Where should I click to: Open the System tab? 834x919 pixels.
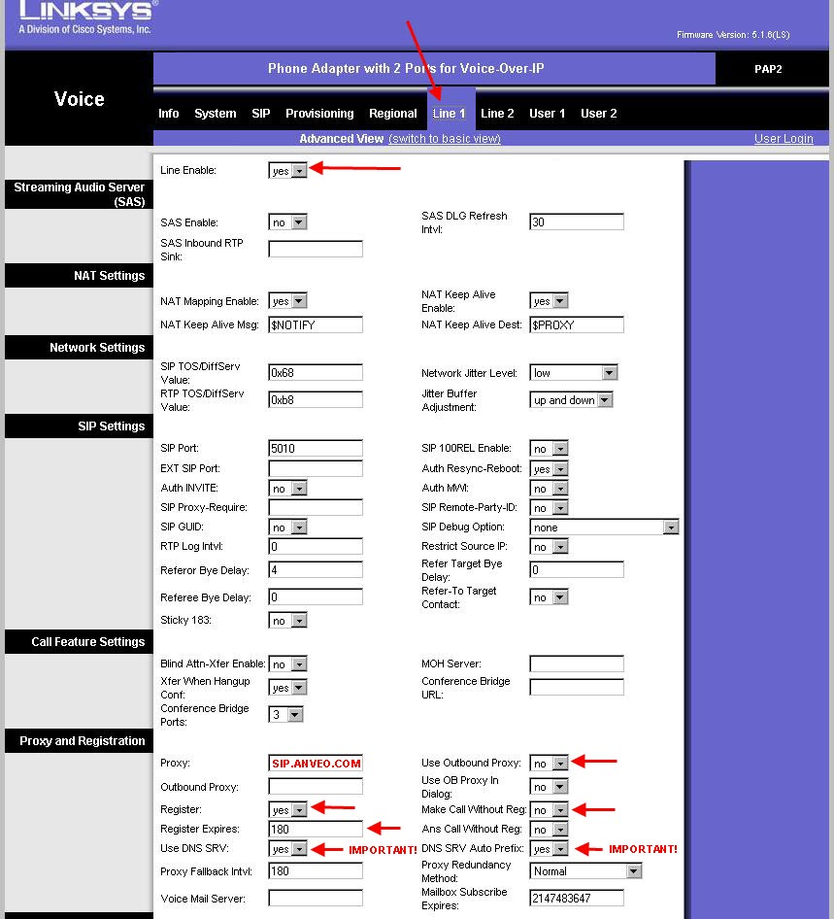click(215, 114)
